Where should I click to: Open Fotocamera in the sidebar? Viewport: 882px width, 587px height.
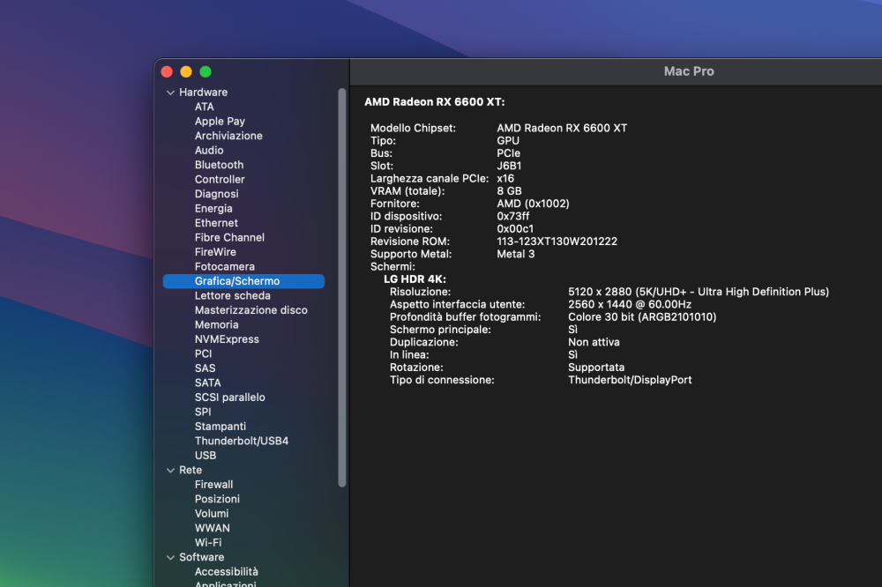pos(225,266)
